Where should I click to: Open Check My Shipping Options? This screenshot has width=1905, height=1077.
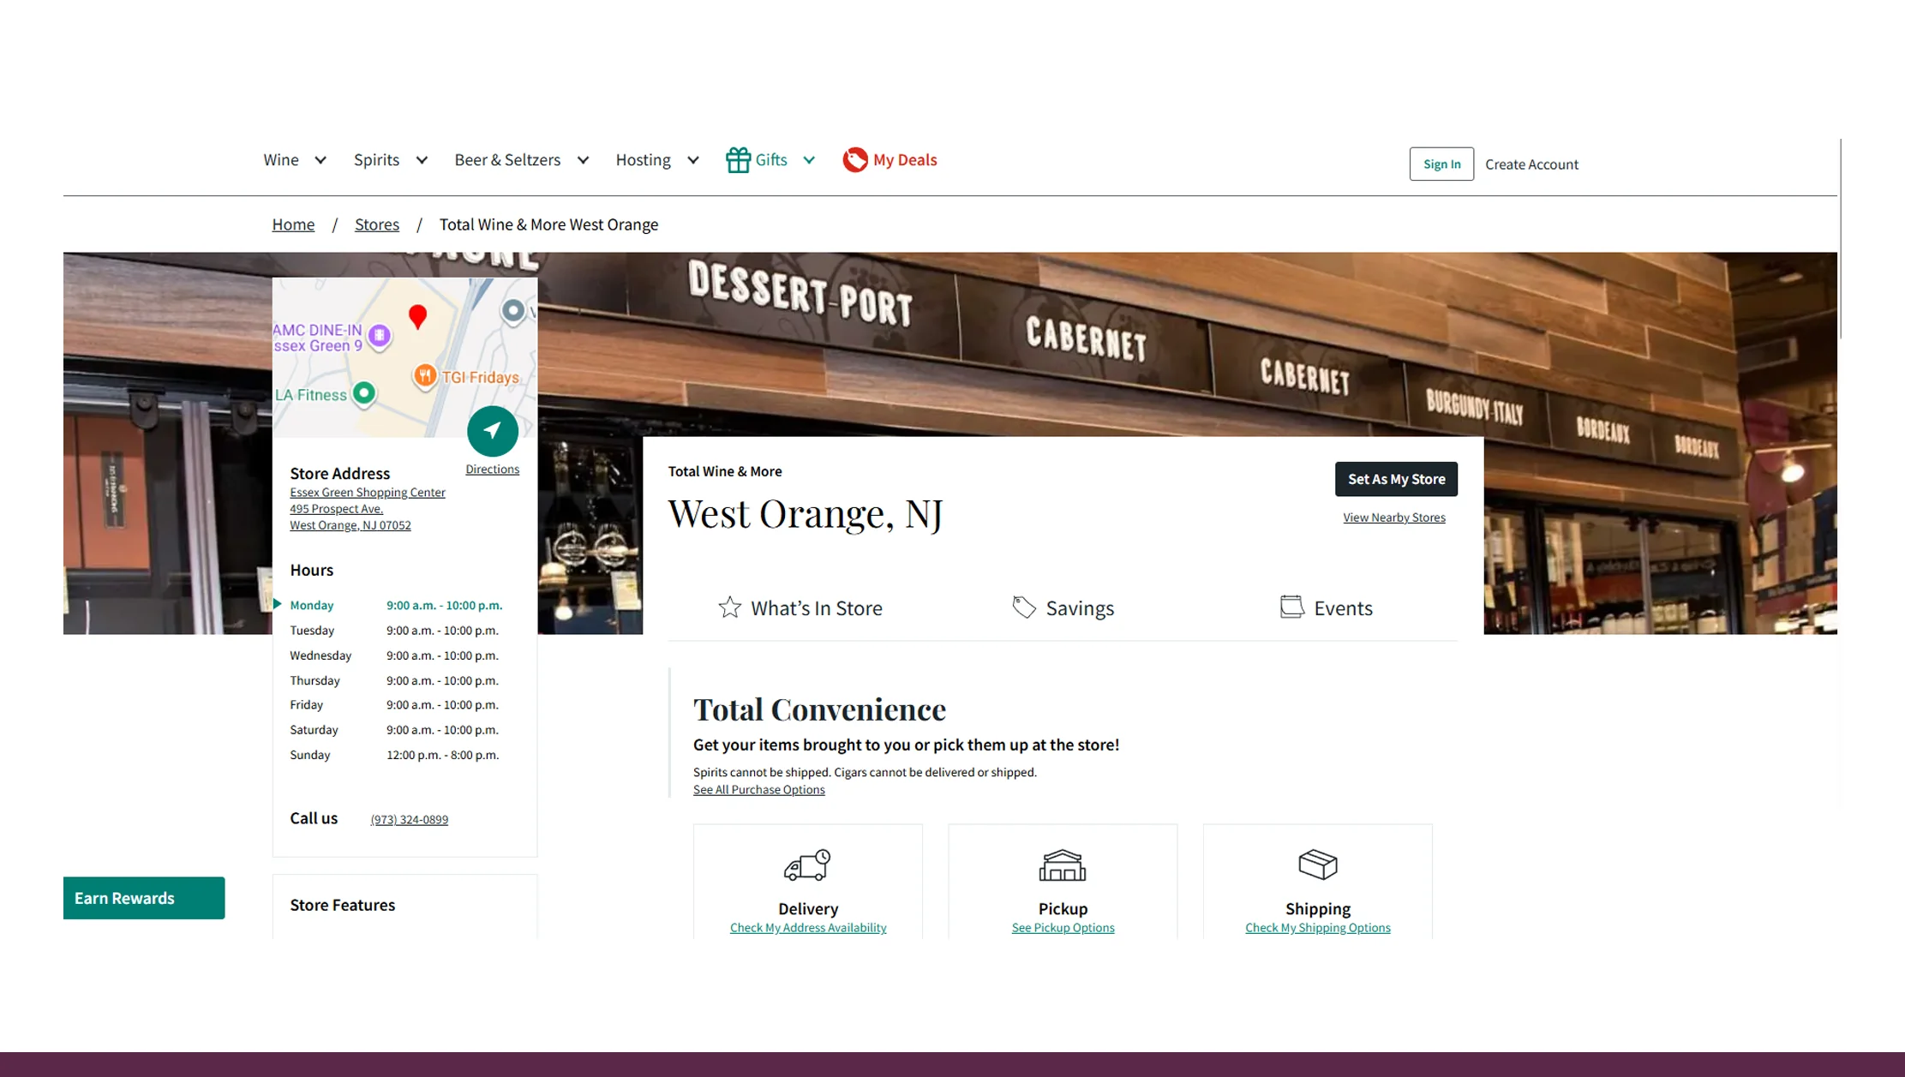click(1317, 927)
